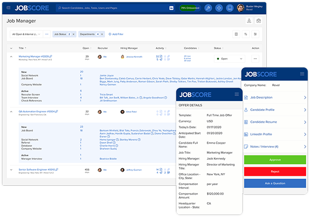Open hamburger menu in the approval mobile panel
The height and width of the screenshot is (217, 311).
pyautogui.click(x=302, y=74)
